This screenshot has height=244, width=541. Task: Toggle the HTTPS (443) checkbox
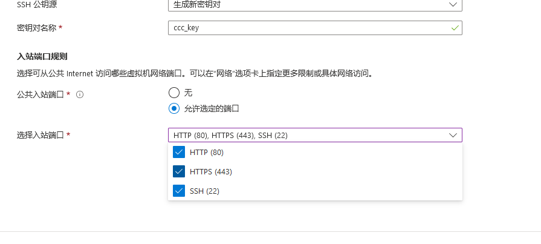click(179, 171)
